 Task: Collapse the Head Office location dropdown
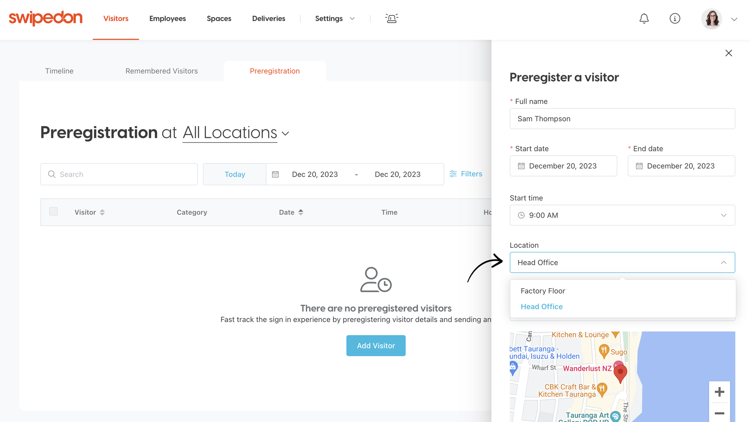click(x=724, y=262)
